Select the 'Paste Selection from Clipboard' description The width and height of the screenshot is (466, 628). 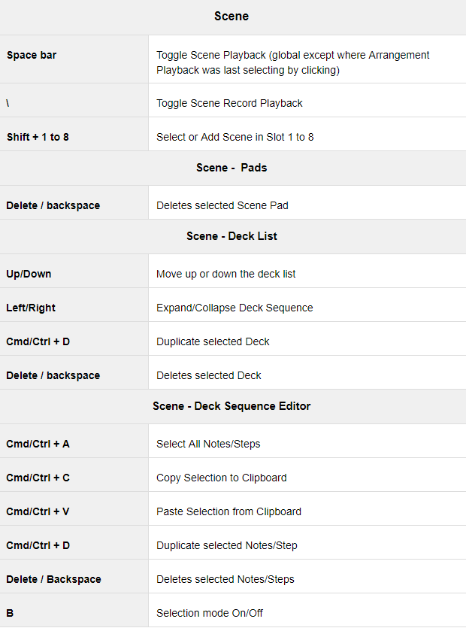228,512
